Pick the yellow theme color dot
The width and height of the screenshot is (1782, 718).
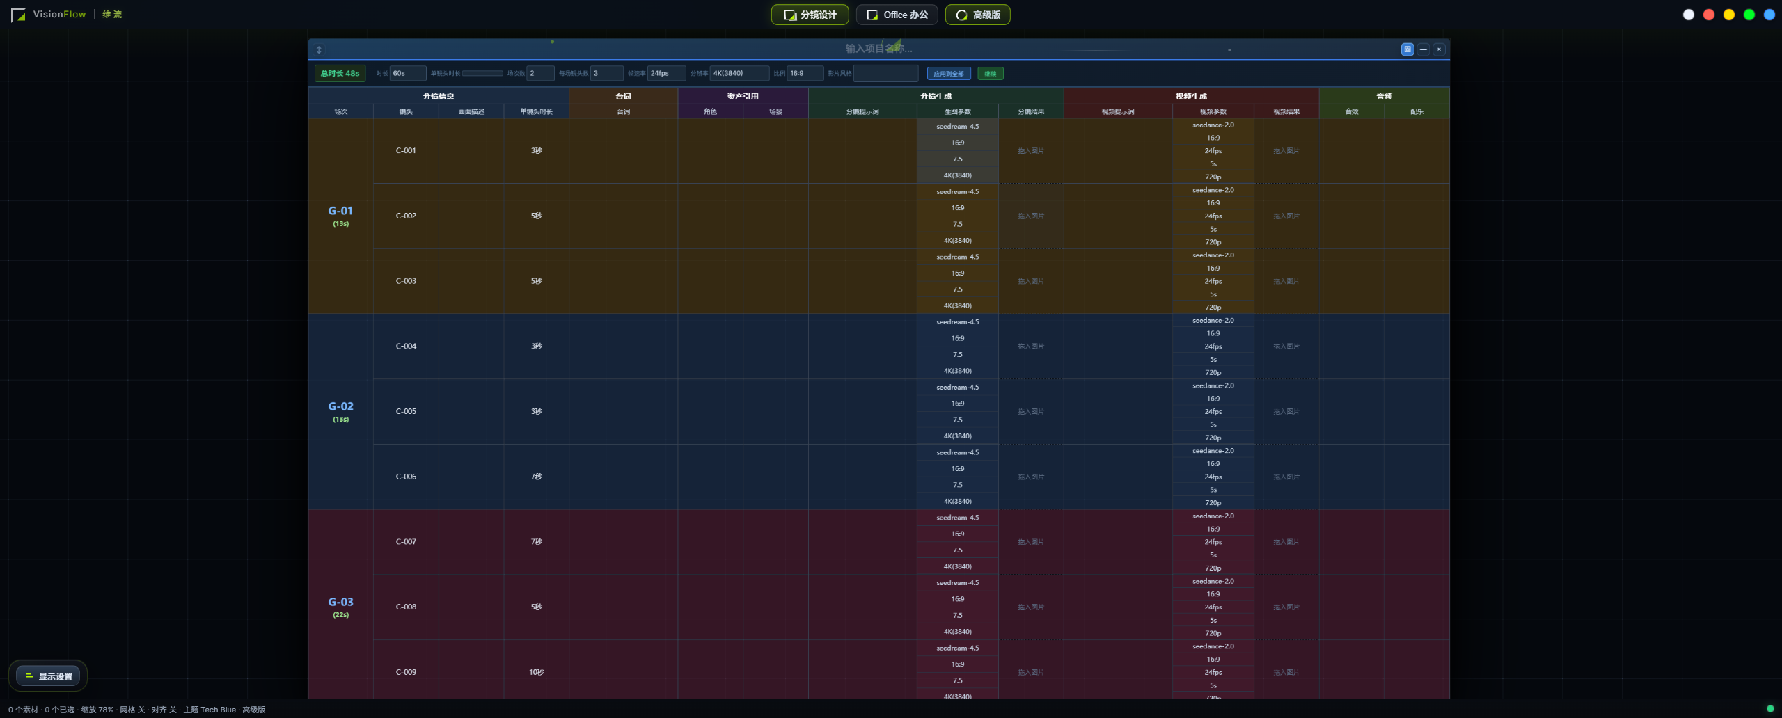[x=1729, y=15]
